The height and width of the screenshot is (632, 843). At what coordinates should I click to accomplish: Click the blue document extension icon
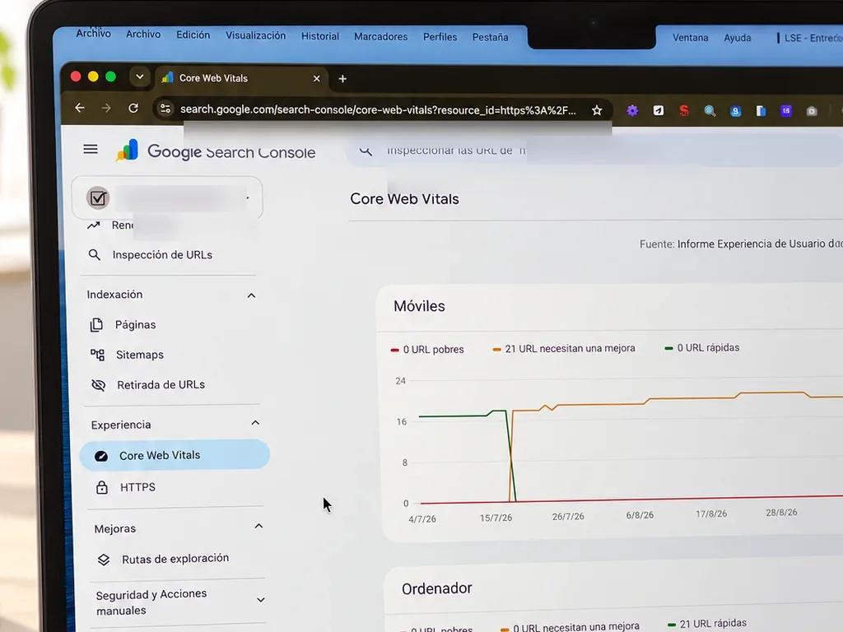click(x=761, y=111)
